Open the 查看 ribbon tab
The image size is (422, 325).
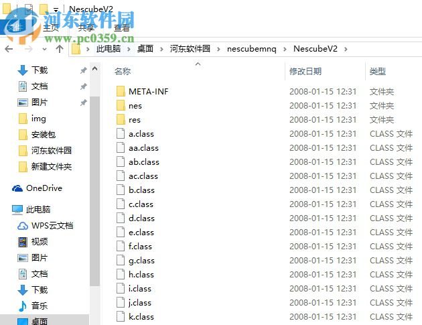[x=122, y=27]
